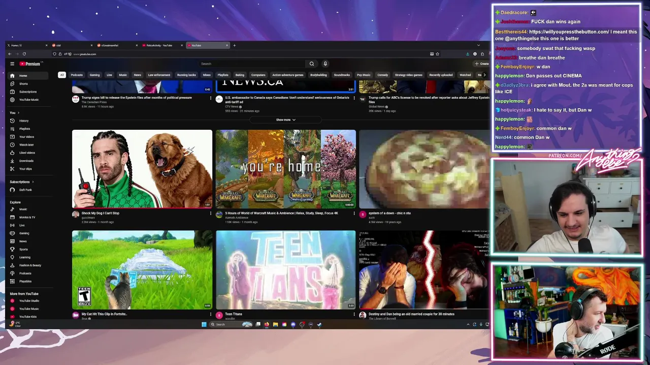Filter by the Gaming chip

[x=94, y=75]
